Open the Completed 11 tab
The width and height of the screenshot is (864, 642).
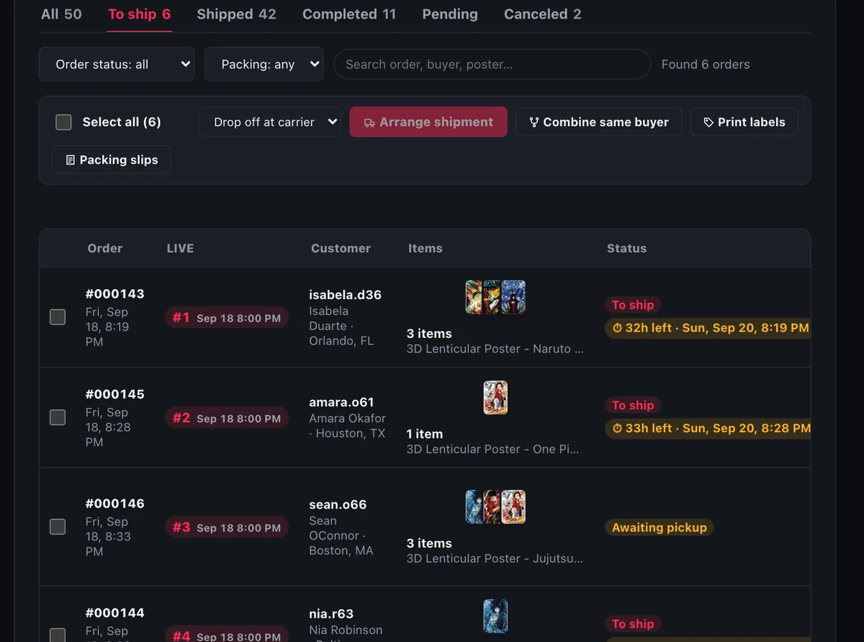pos(349,14)
